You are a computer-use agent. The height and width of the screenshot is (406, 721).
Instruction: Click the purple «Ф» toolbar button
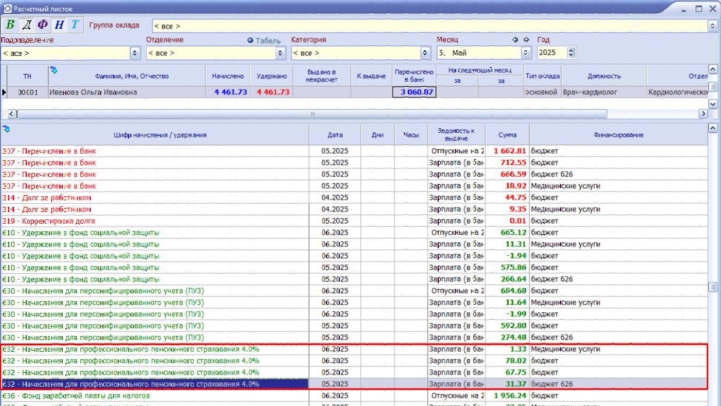click(42, 25)
